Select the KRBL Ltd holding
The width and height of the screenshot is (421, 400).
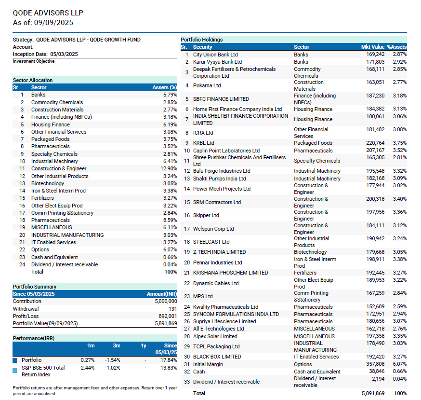coord(204,143)
